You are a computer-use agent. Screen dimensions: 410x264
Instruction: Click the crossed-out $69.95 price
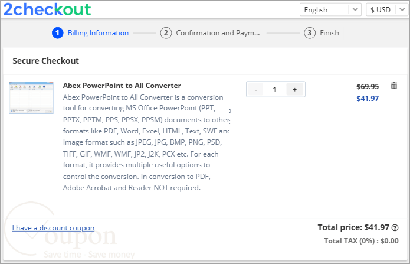(x=368, y=86)
